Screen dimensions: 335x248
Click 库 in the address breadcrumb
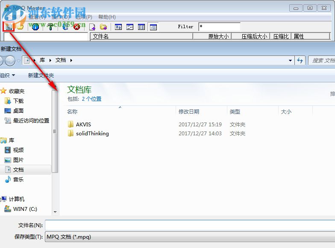[x=42, y=61]
